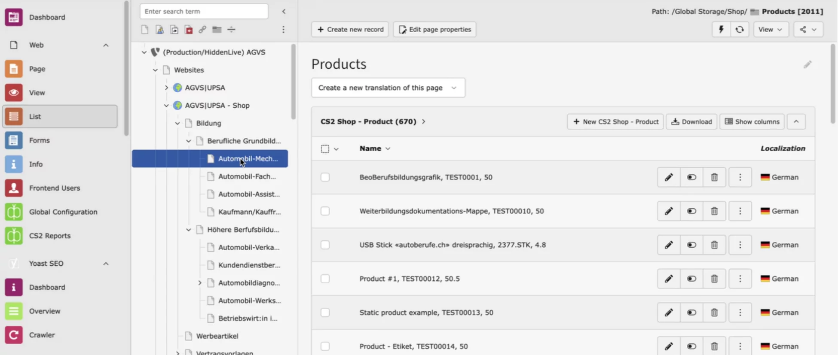The width and height of the screenshot is (838, 355).
Task: Open the page tree options three-dot menu
Action: 283,30
